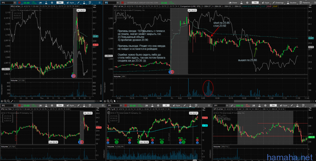Open Patterns icon in bottom-left 15m chart
The height and width of the screenshot is (161, 316).
90,106
